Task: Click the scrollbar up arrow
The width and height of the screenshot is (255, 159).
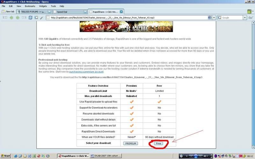Action: 253,23
